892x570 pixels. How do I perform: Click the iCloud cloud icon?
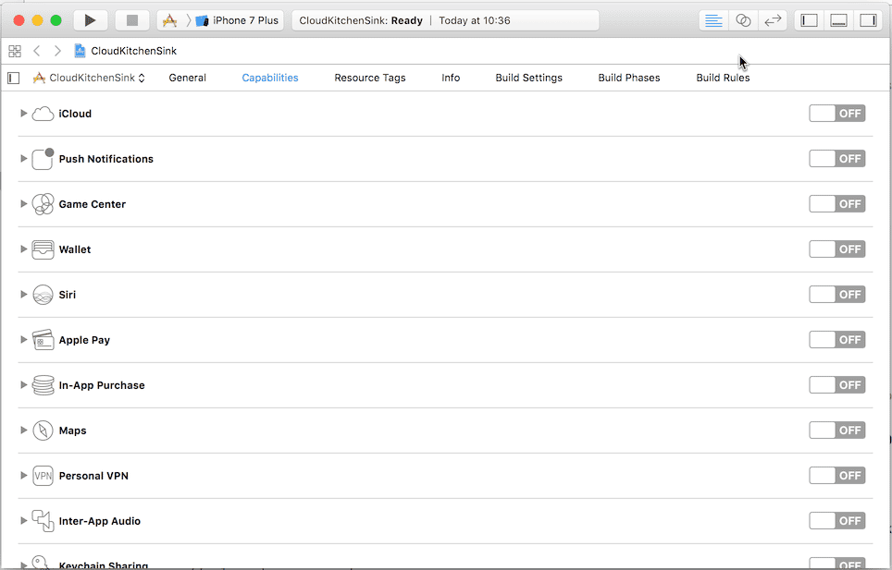tap(43, 114)
